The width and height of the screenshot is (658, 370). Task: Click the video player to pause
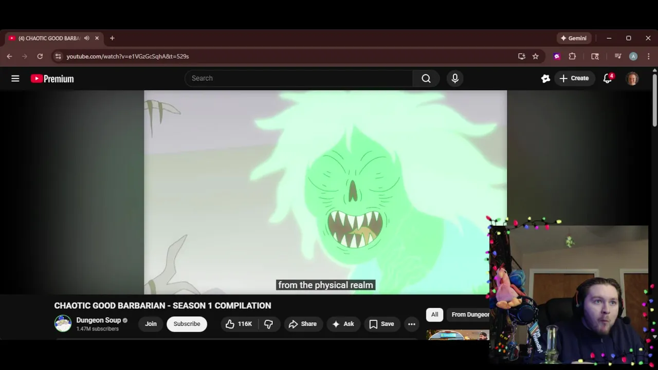point(325,192)
